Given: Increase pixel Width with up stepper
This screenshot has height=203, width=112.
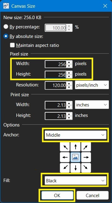Looking at the screenshot, I should pos(69,62).
